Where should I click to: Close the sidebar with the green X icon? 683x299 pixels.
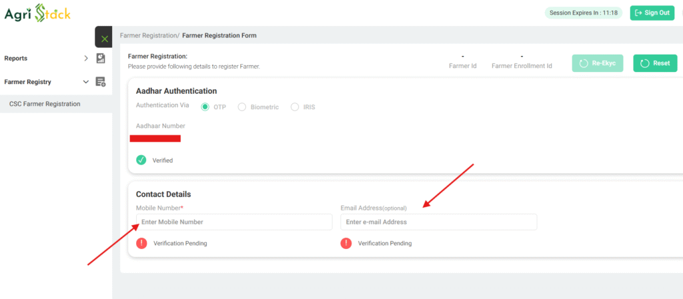tap(104, 39)
